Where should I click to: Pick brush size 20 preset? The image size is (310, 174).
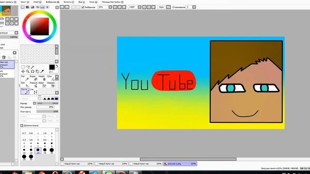click(x=52, y=151)
